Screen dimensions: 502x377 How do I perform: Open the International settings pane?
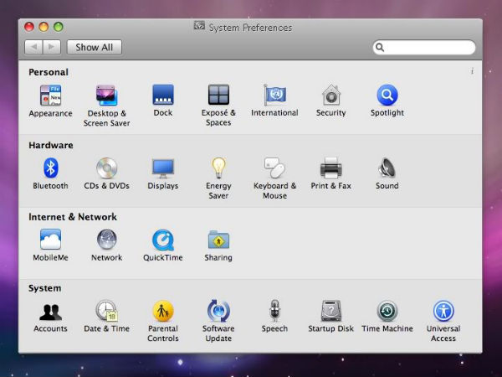tap(275, 96)
